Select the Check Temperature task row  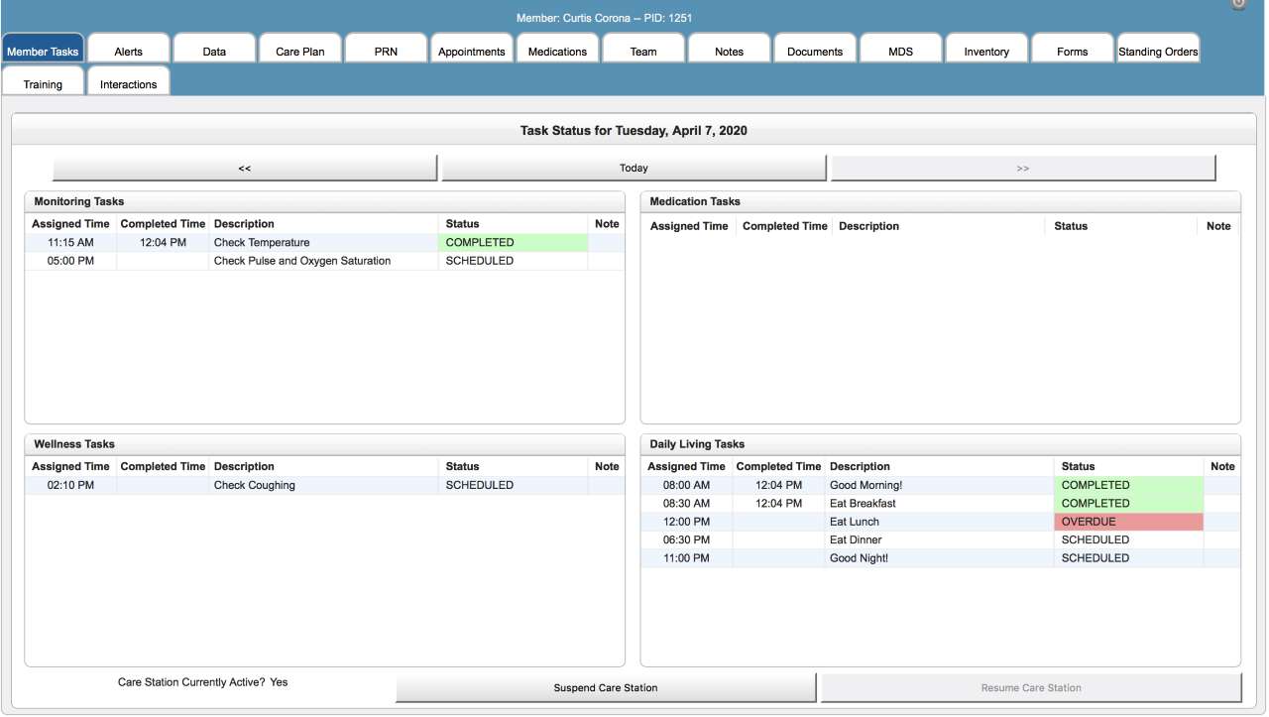click(x=325, y=242)
